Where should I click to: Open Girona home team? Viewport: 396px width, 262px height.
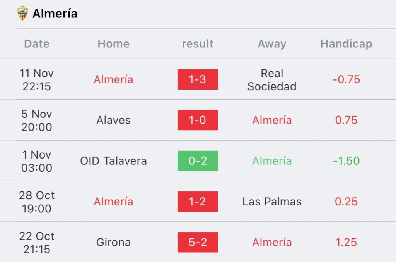click(113, 242)
